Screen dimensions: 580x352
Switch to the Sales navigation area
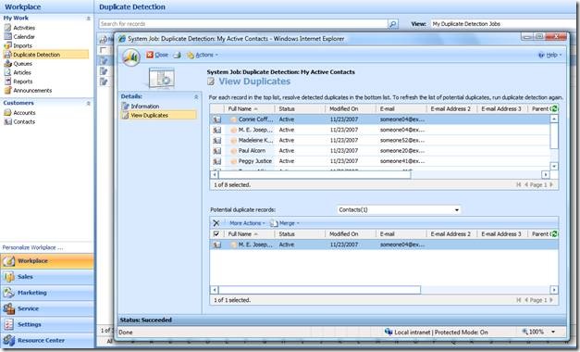(x=47, y=277)
